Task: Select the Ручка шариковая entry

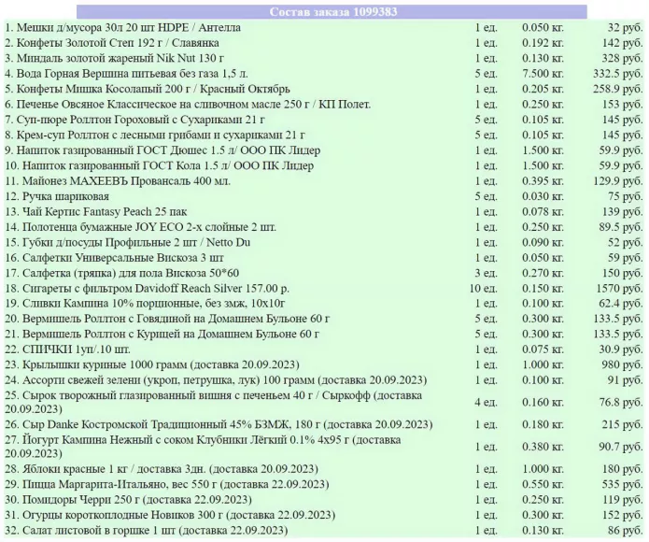Action: tap(57, 196)
